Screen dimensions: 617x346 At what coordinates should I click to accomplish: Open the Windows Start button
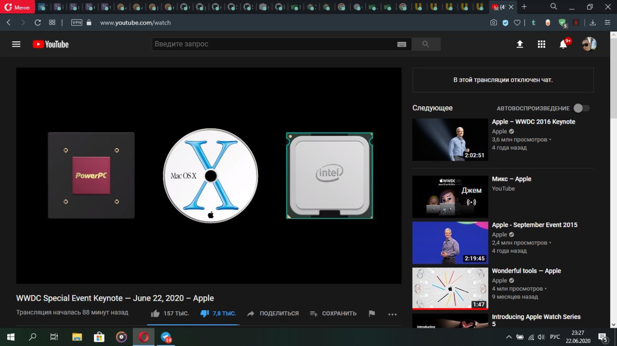(11, 337)
